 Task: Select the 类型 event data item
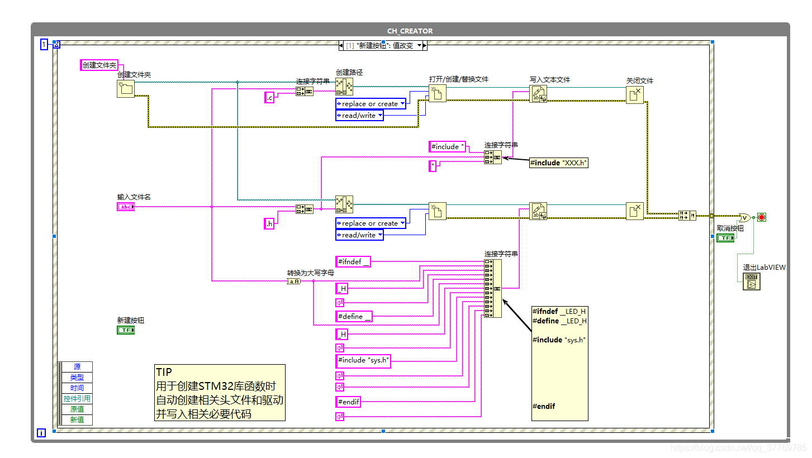pos(77,378)
